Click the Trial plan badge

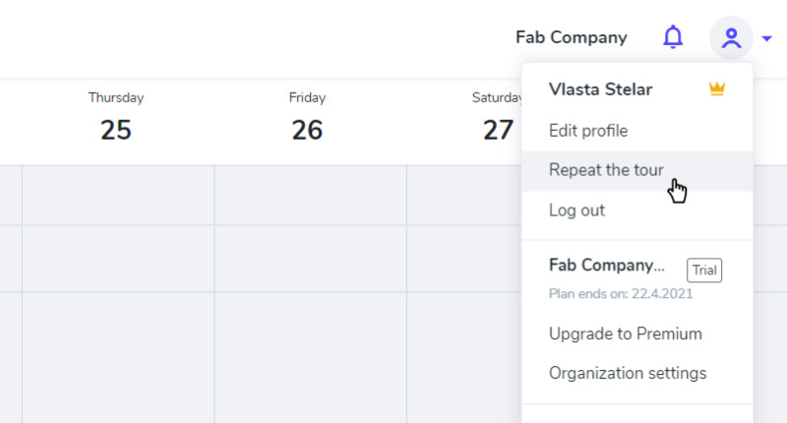pos(704,271)
